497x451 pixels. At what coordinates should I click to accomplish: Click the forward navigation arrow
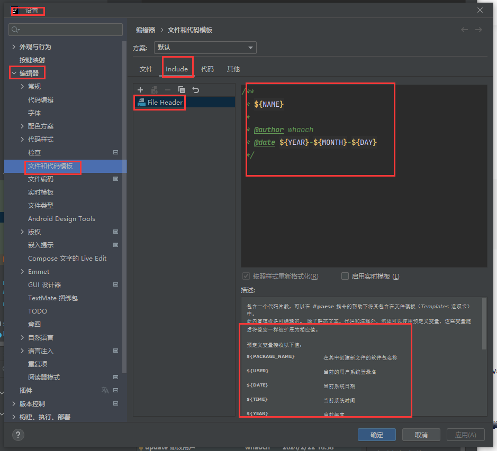click(478, 30)
